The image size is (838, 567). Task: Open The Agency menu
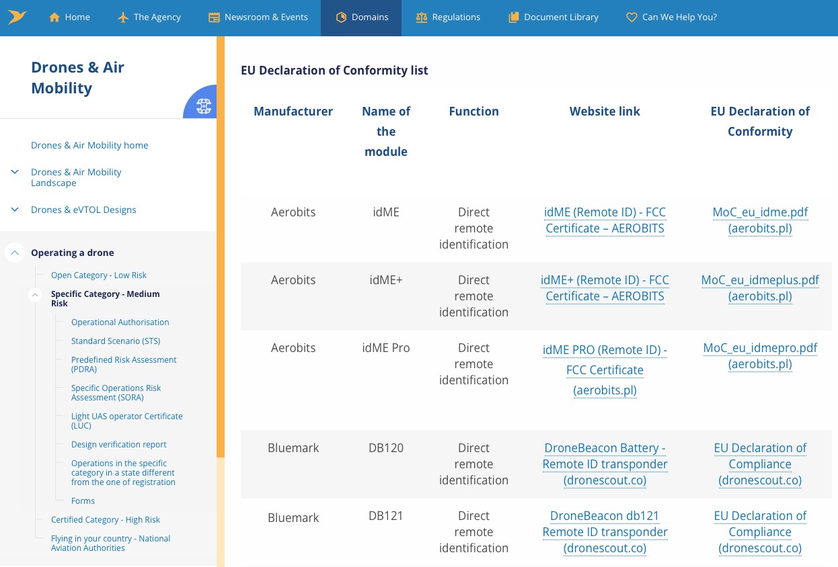coord(149,17)
